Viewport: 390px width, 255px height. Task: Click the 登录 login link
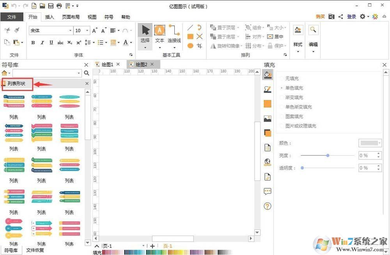point(351,17)
